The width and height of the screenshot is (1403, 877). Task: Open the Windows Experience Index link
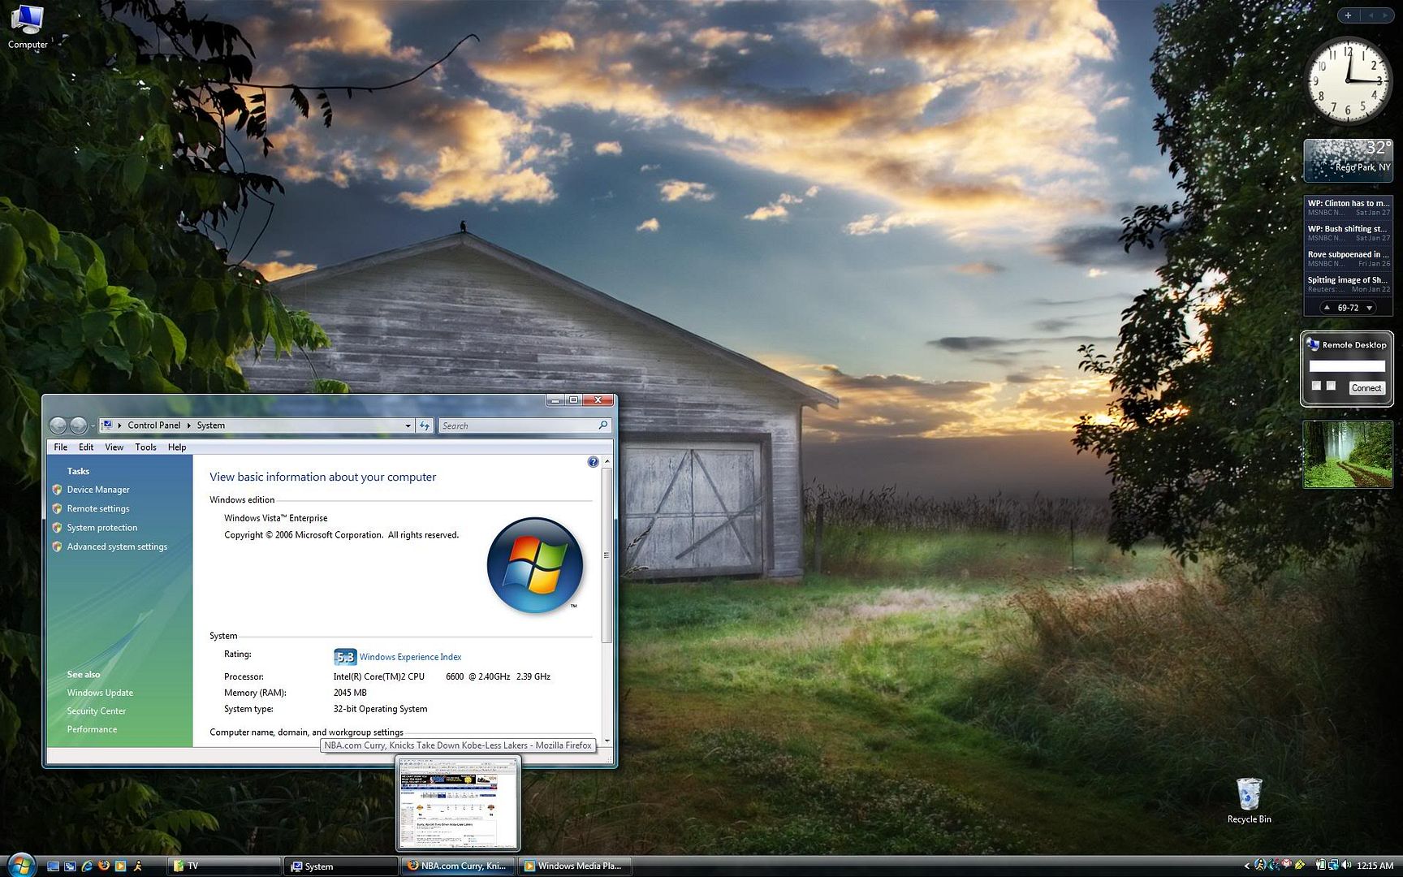[x=410, y=657]
